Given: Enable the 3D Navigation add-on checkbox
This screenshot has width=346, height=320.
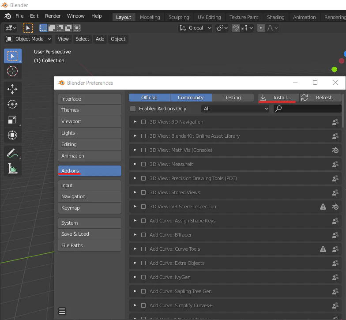Looking at the screenshot, I should [x=143, y=122].
